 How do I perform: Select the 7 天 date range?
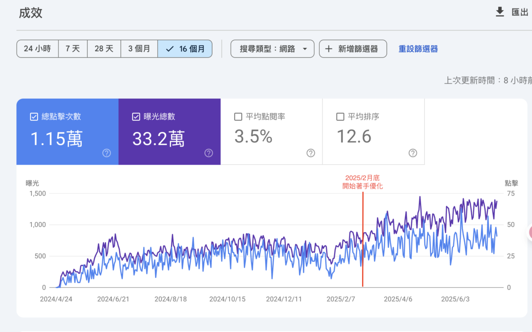click(73, 49)
